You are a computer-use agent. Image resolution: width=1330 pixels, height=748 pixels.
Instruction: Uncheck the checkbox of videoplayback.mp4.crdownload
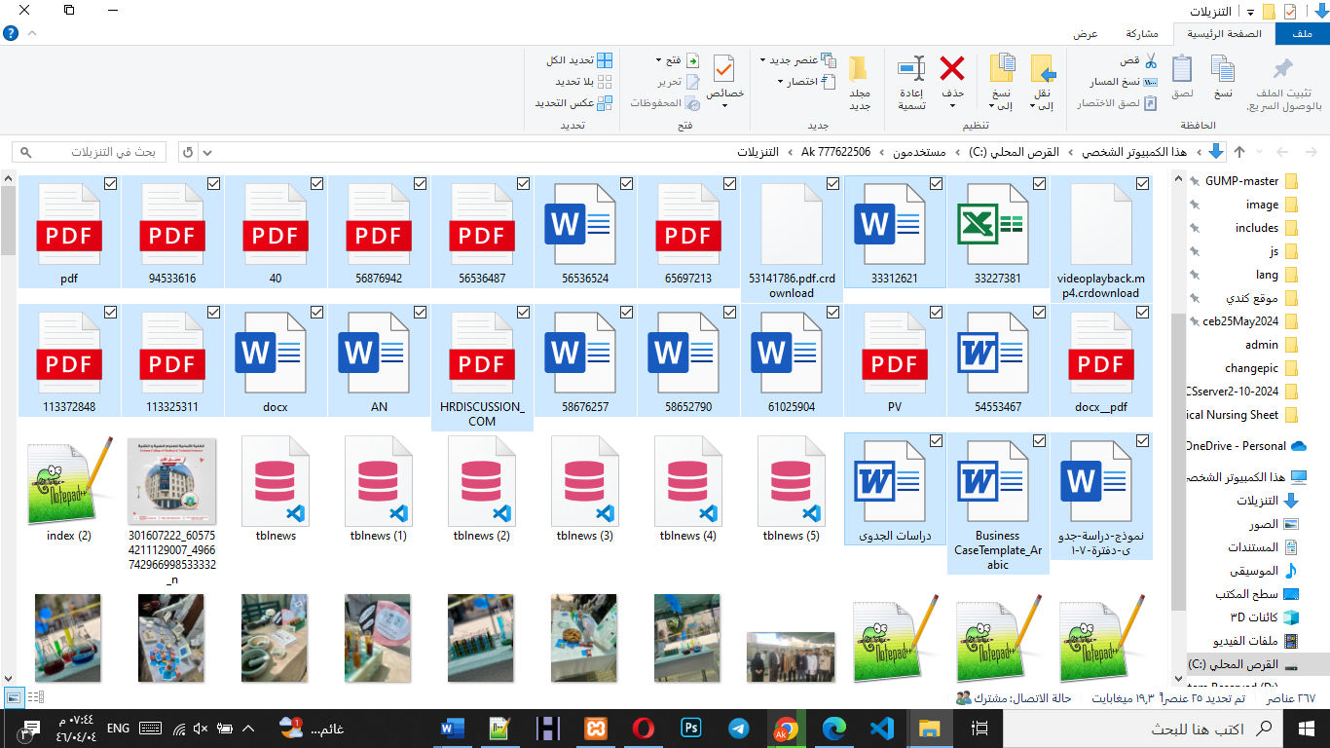coord(1142,183)
